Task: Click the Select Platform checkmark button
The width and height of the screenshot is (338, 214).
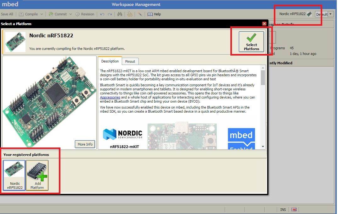Action: click(x=251, y=42)
